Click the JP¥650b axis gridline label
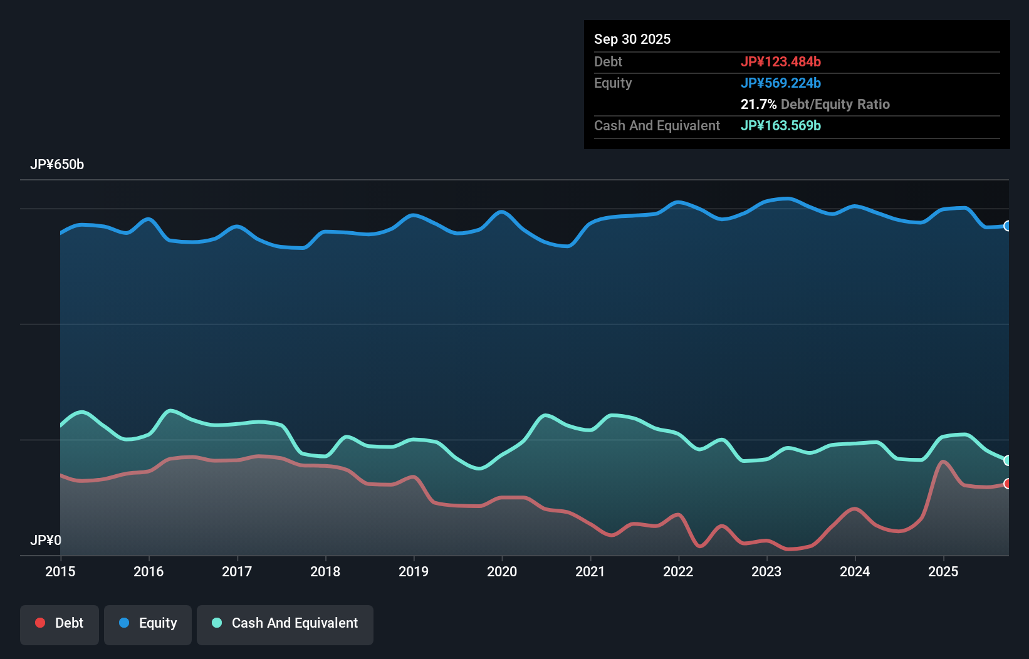Screen dimensions: 1029x659 click(57, 165)
